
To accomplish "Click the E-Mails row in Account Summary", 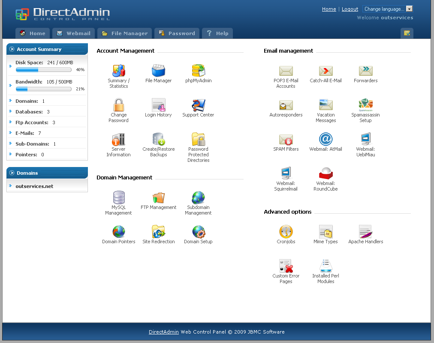I will pyautogui.click(x=47, y=133).
